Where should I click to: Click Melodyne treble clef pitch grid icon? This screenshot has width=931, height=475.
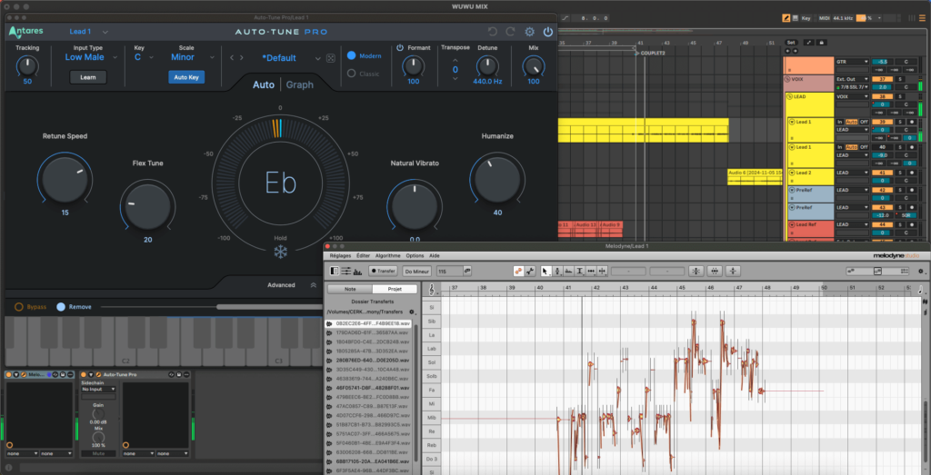point(432,290)
